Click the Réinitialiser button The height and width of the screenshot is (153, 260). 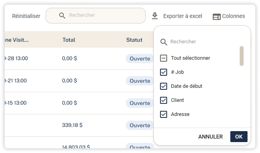click(26, 16)
